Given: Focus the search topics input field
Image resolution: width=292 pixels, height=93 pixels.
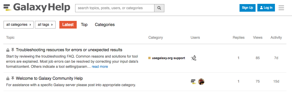Looking at the screenshot, I should coord(115,8).
